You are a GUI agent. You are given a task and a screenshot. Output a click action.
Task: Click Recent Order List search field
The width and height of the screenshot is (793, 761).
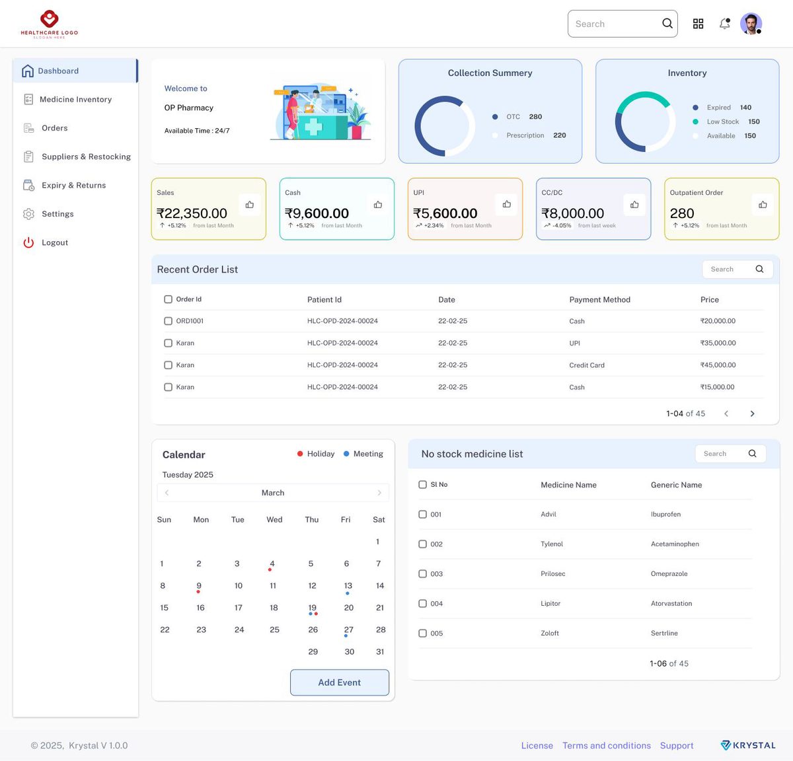click(x=737, y=269)
